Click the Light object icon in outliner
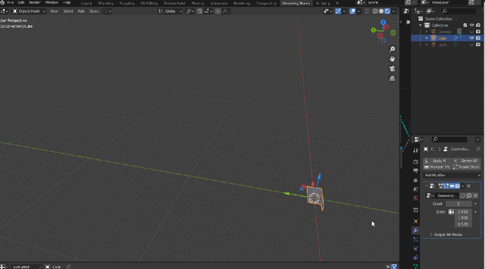The height and width of the screenshot is (269, 485). pyautogui.click(x=434, y=44)
